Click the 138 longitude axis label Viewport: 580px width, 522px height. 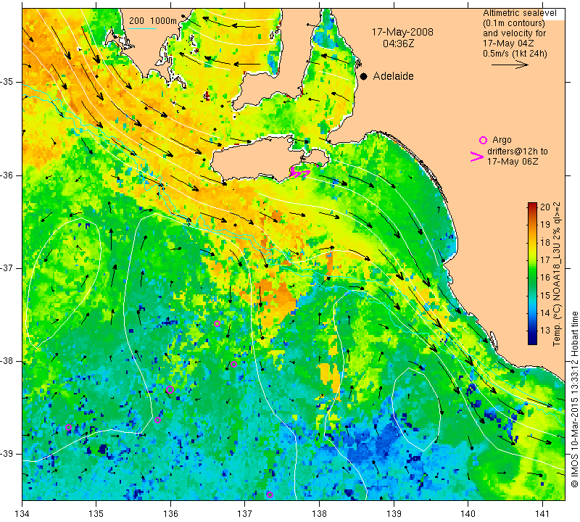click(x=319, y=513)
